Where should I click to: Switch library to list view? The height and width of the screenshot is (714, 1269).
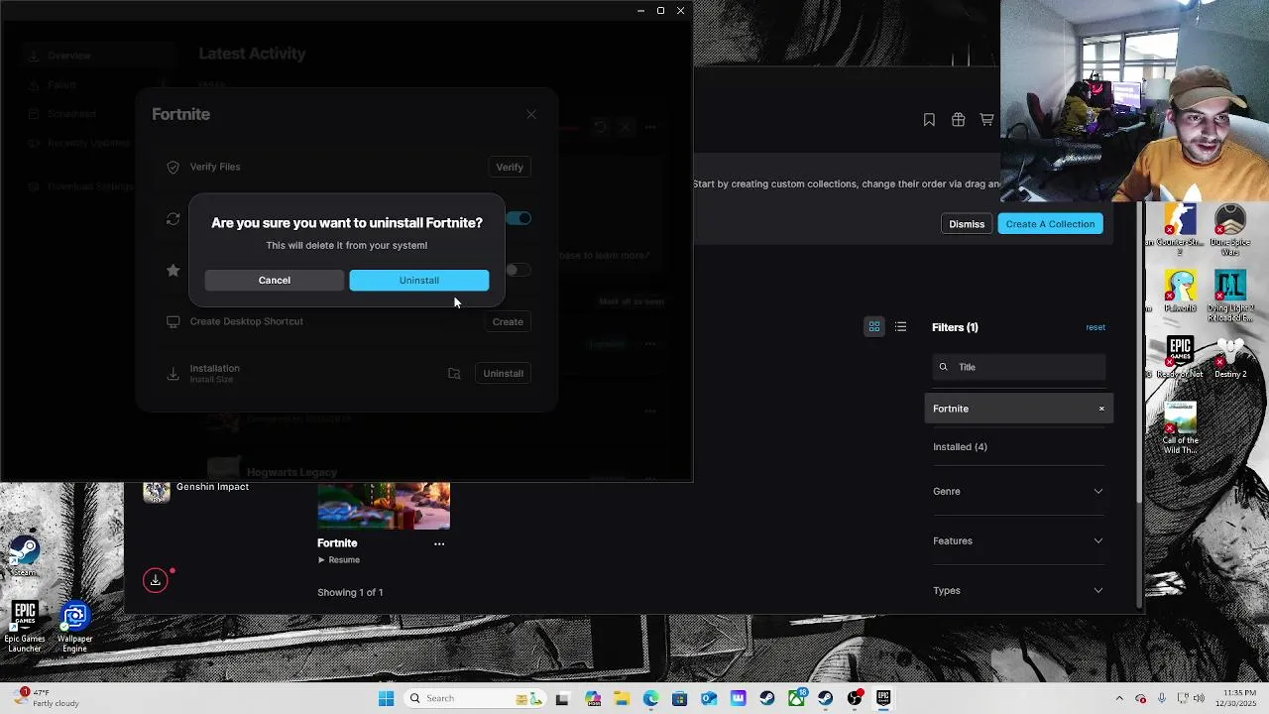pyautogui.click(x=900, y=327)
